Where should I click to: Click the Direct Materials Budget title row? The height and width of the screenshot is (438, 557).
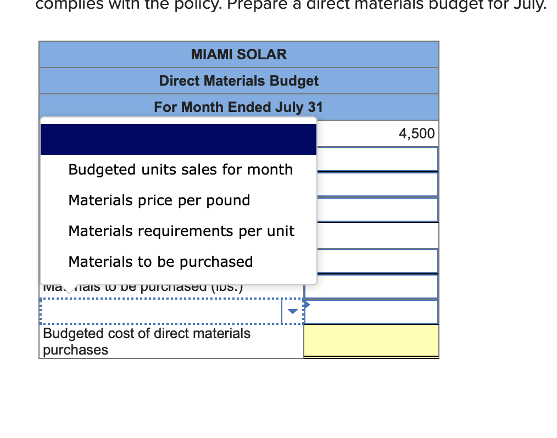pos(239,81)
